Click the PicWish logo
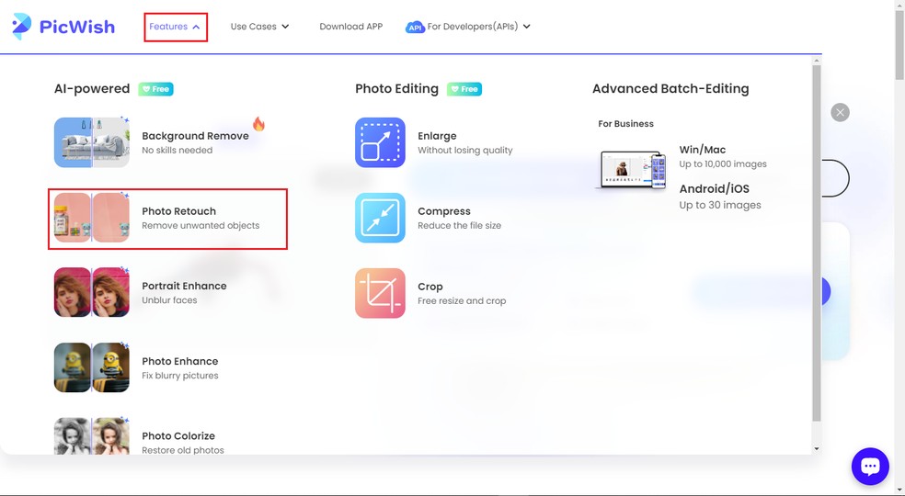 (x=63, y=27)
